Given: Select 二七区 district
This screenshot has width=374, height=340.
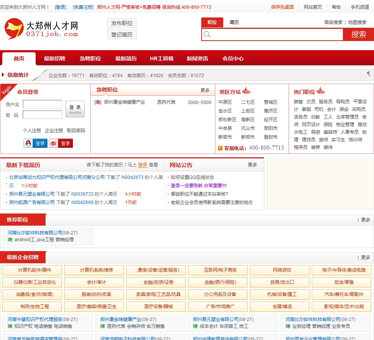Looking at the screenshot, I should click(x=248, y=102).
